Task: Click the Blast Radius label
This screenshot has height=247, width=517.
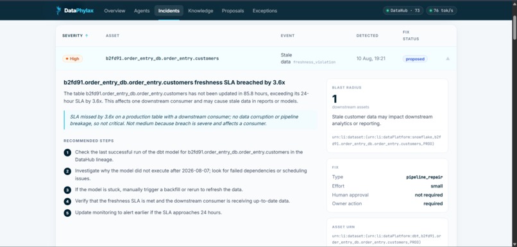Action: coord(346,88)
